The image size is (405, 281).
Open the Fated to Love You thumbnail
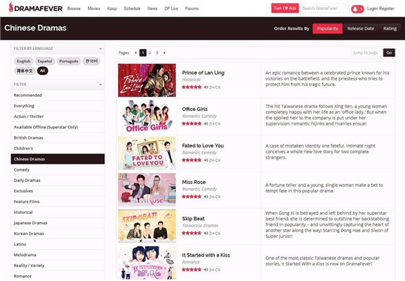(147, 153)
